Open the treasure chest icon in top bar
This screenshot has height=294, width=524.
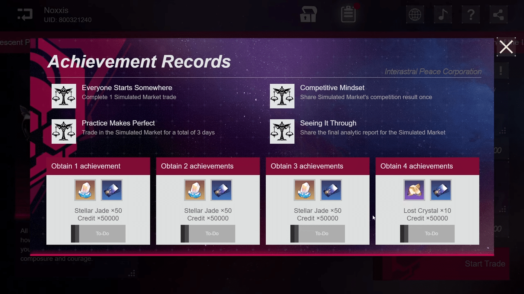(x=308, y=15)
